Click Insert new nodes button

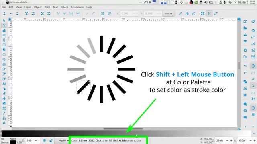click(4, 14)
